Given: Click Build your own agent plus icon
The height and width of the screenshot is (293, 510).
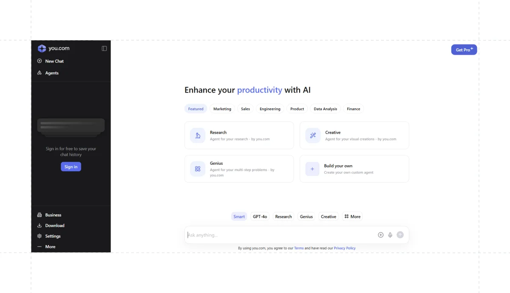Looking at the screenshot, I should 312,169.
